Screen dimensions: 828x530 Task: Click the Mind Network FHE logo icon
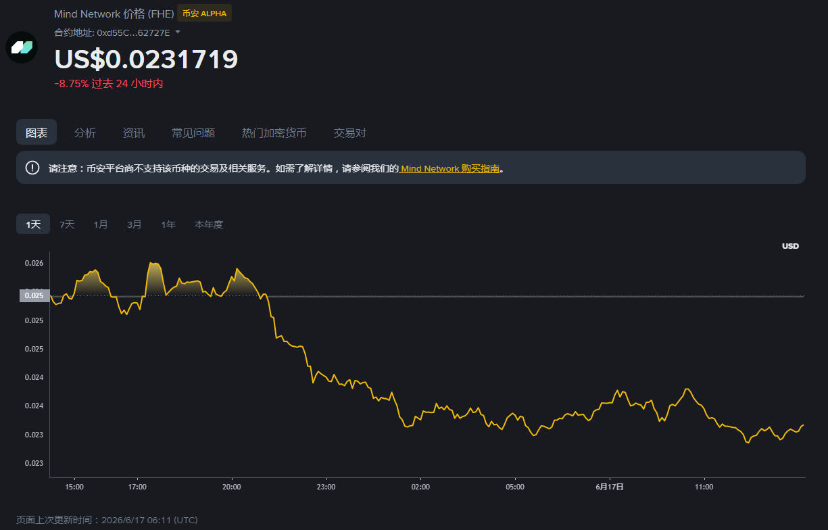pyautogui.click(x=22, y=47)
